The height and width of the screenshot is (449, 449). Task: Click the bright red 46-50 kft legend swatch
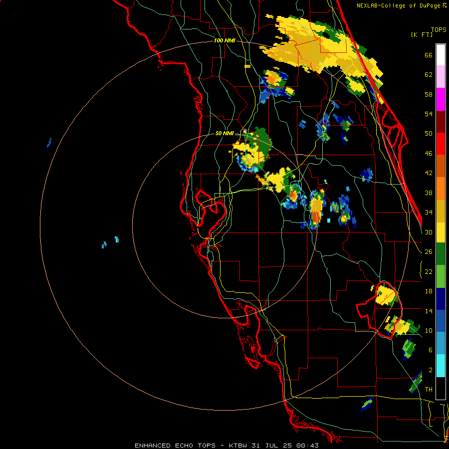(x=441, y=144)
